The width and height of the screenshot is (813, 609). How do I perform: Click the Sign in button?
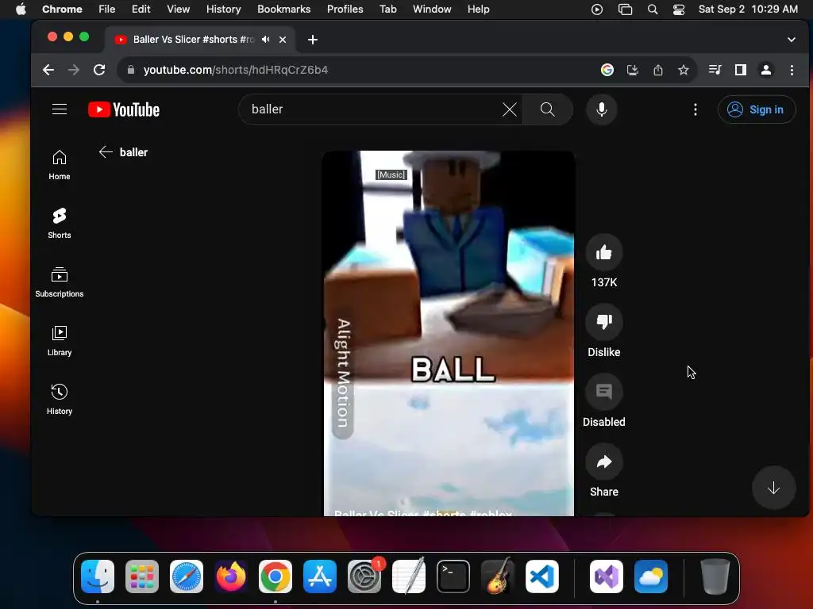[x=757, y=109]
